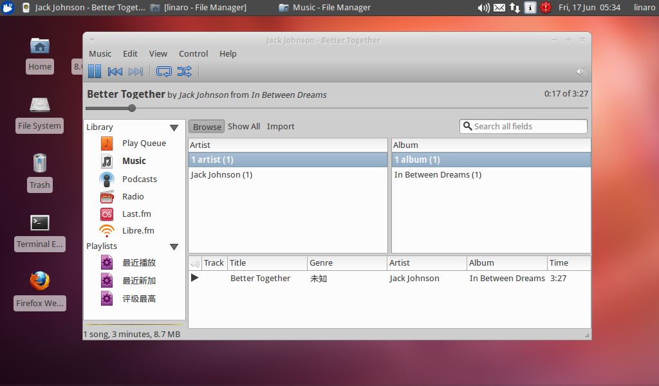Open the linaro user menu
The image size is (659, 386).
coord(644,8)
